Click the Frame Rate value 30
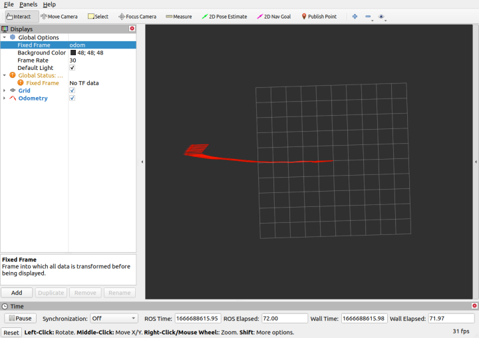Screen dimensions: 479x338 (x=73, y=60)
